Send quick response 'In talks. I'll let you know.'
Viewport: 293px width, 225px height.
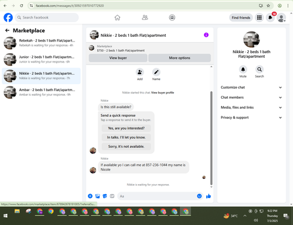coord(126,137)
